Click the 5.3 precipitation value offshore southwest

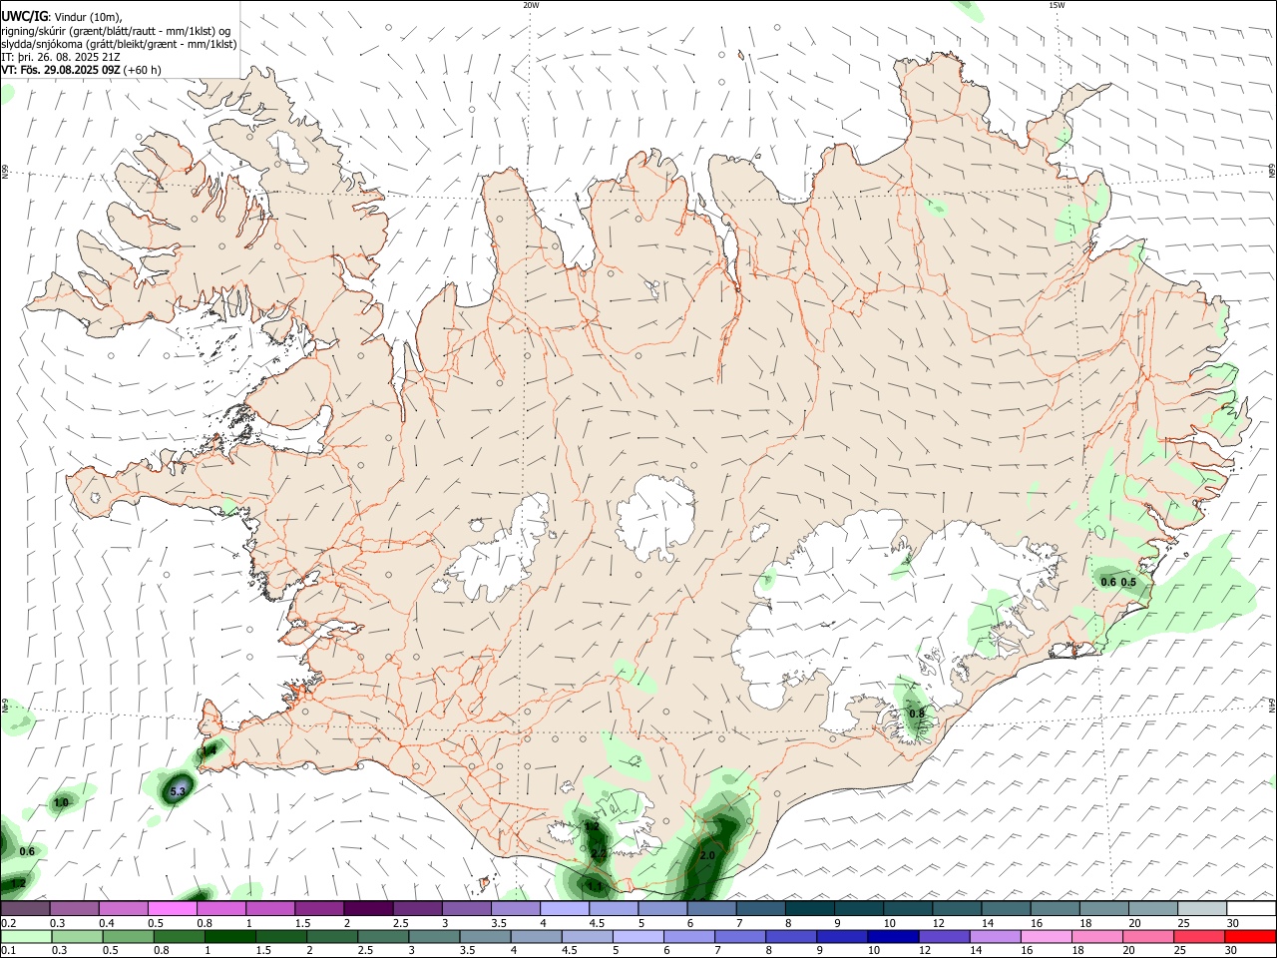178,791
